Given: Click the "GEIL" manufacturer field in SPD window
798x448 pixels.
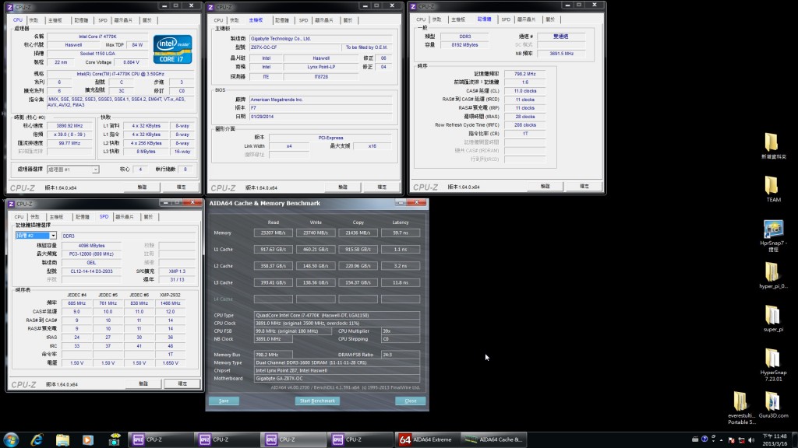Looking at the screenshot, I should 91,263.
